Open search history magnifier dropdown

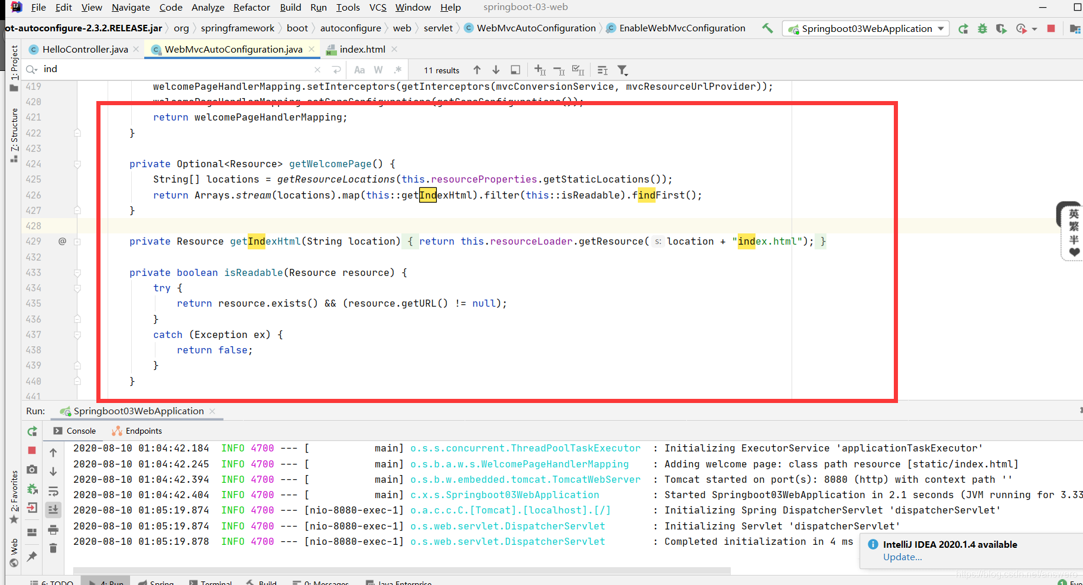click(32, 70)
